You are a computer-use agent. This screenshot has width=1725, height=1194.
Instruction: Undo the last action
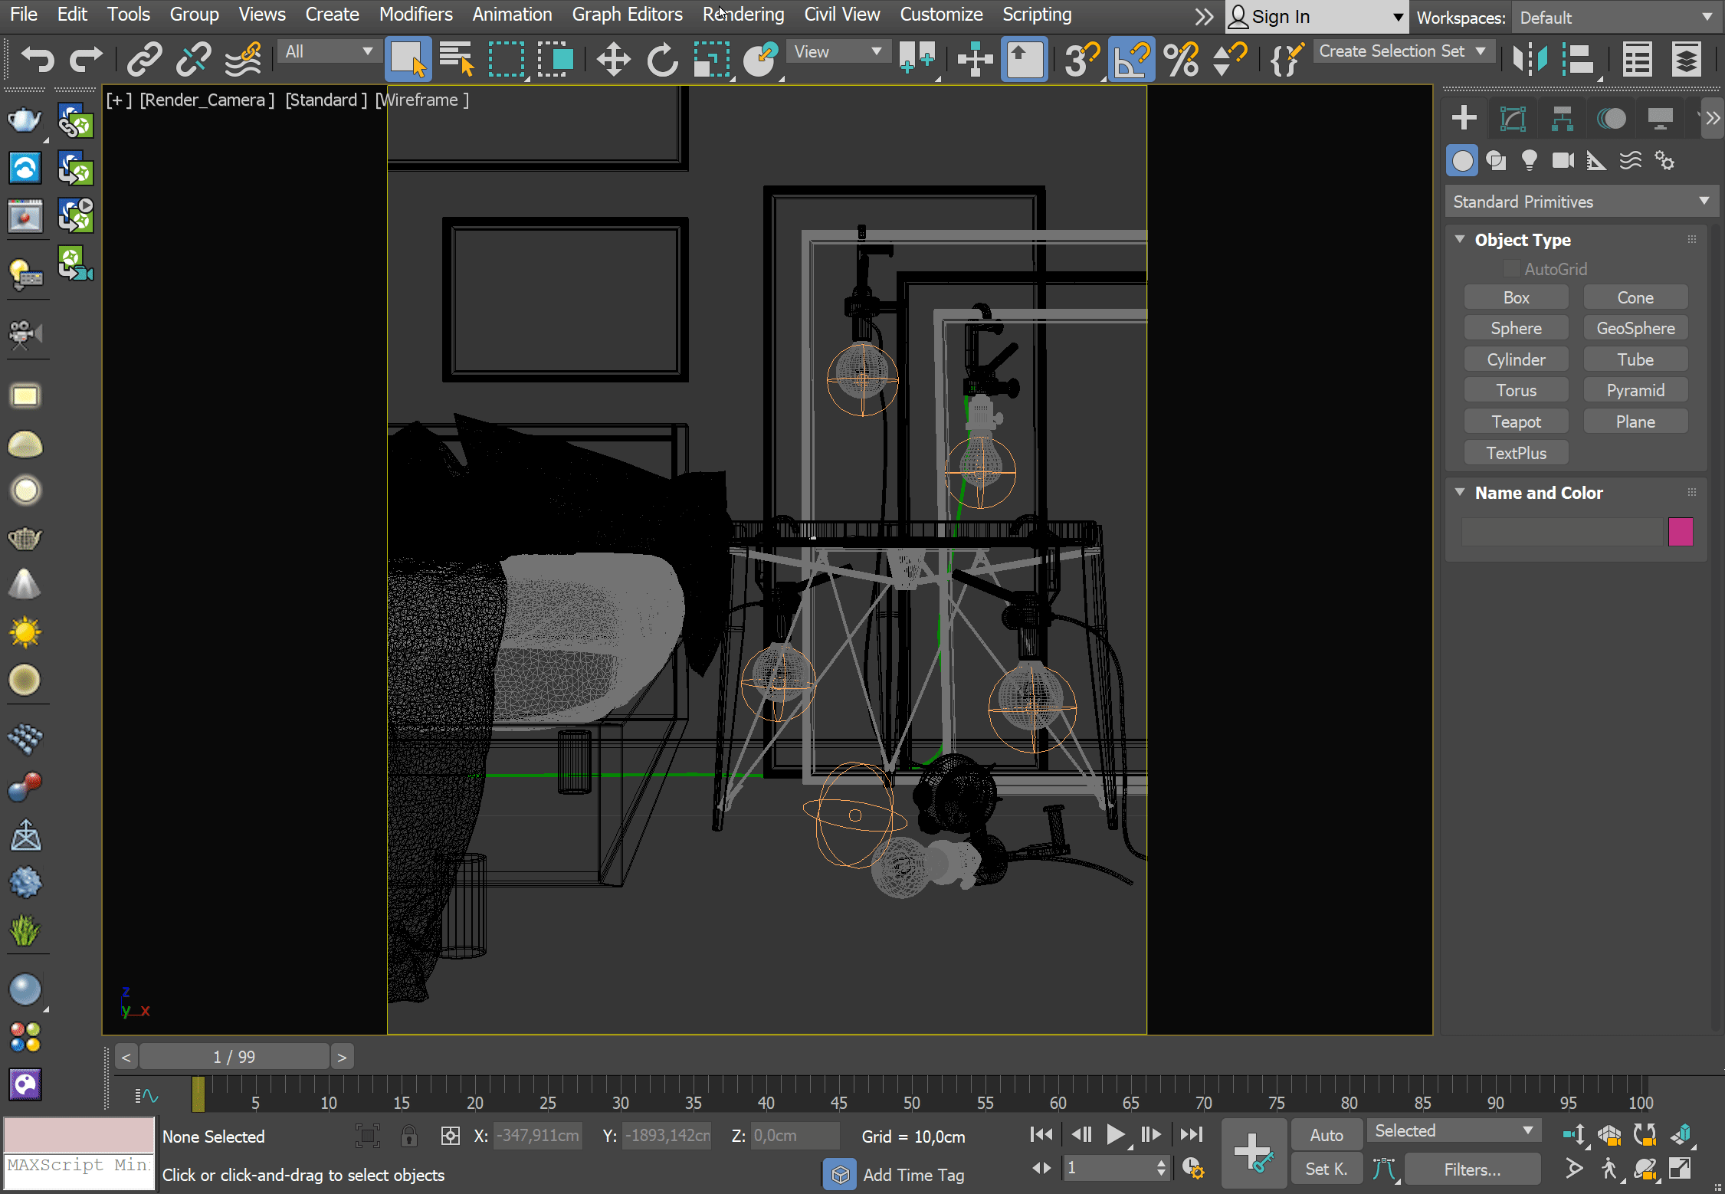pos(36,59)
